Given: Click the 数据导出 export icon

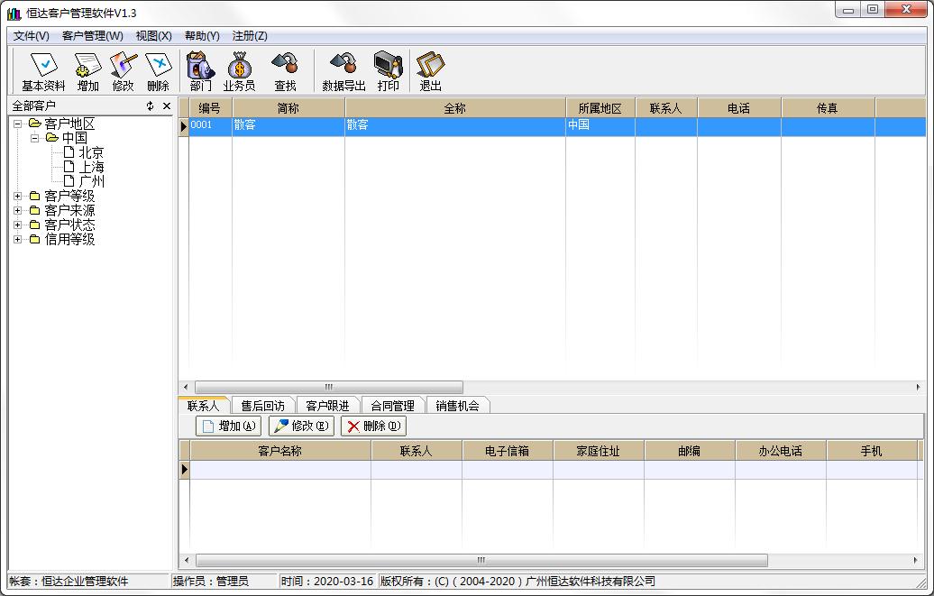Looking at the screenshot, I should [x=343, y=71].
